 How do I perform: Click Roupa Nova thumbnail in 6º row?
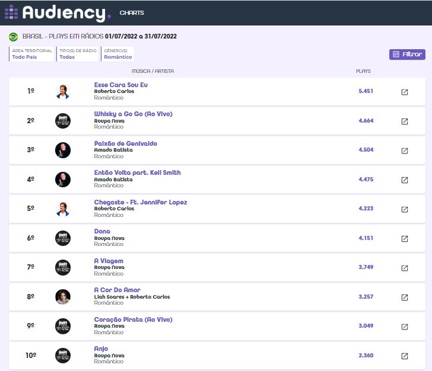click(x=63, y=238)
